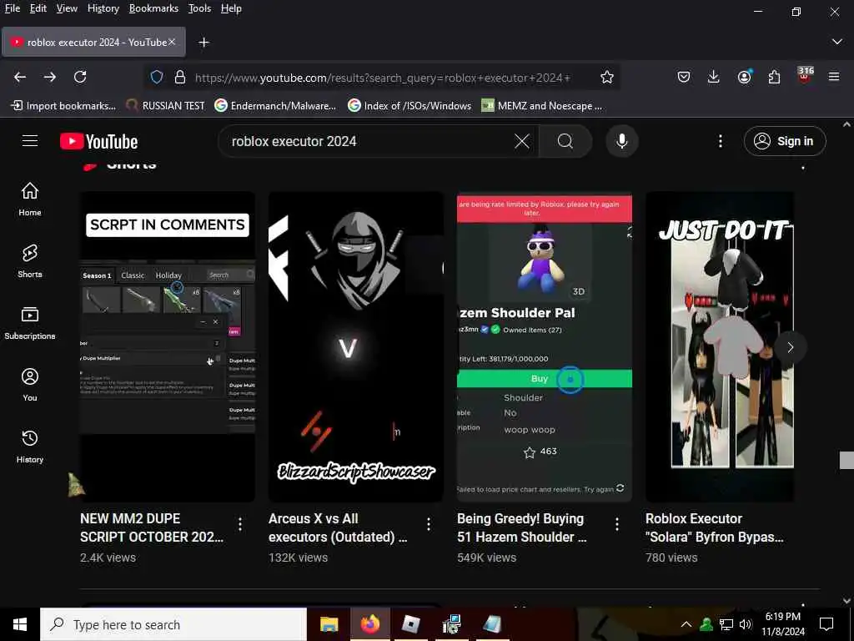Open Firefox tracking protection shield
Viewport: 854px width, 641px height.
(157, 77)
